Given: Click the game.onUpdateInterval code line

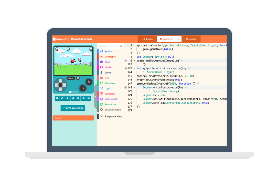Looking at the screenshot, I should click(167, 84).
